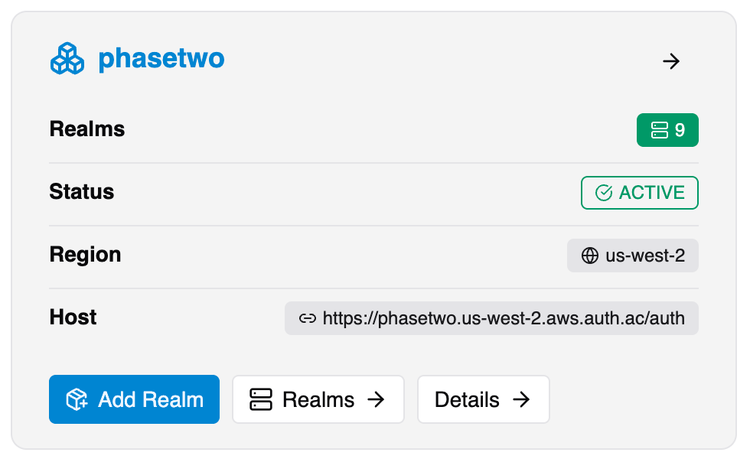Open the phasetwo cluster title link
This screenshot has width=750, height=459.
(x=161, y=59)
